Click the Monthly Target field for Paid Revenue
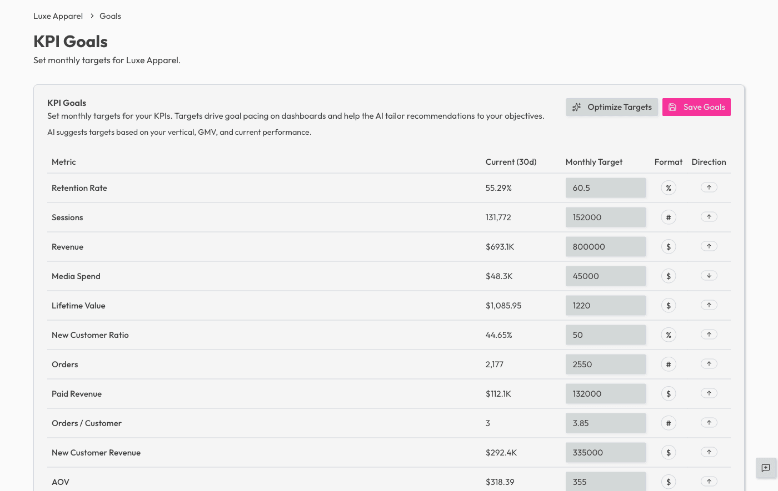 [x=605, y=393]
